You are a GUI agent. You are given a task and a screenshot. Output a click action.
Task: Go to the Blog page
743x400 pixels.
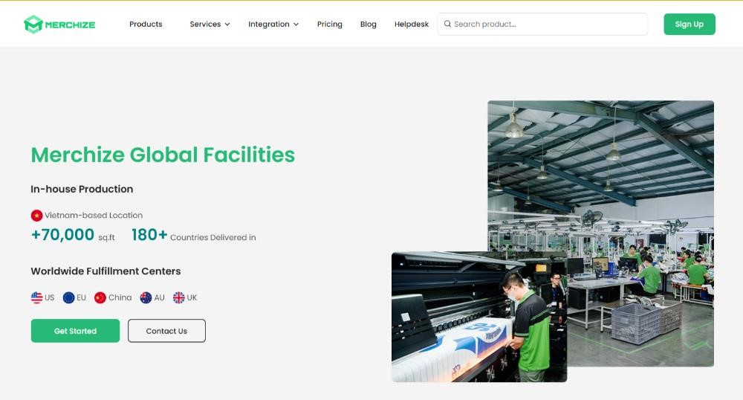[369, 25]
